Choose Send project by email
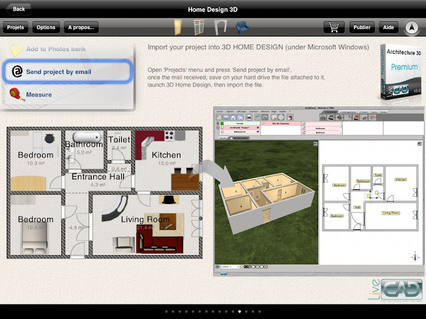This screenshot has width=426, height=319. pos(68,72)
